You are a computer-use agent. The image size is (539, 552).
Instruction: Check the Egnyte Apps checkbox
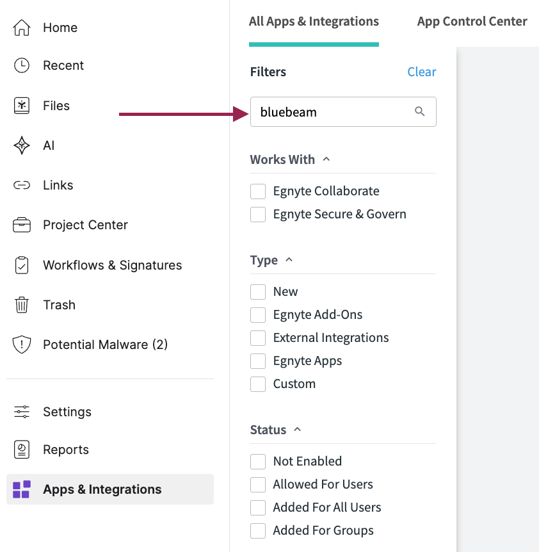click(x=258, y=361)
